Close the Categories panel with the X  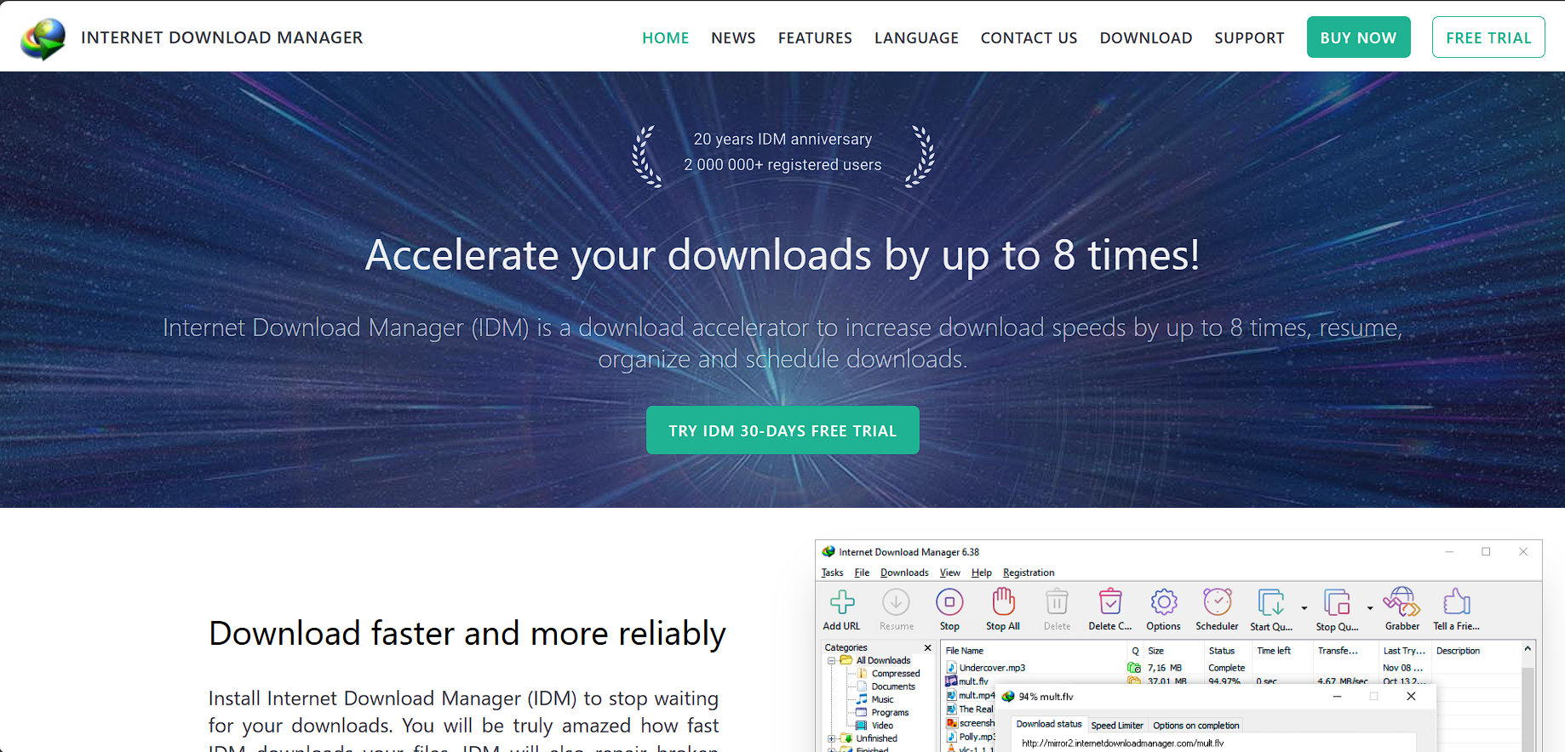[928, 648]
